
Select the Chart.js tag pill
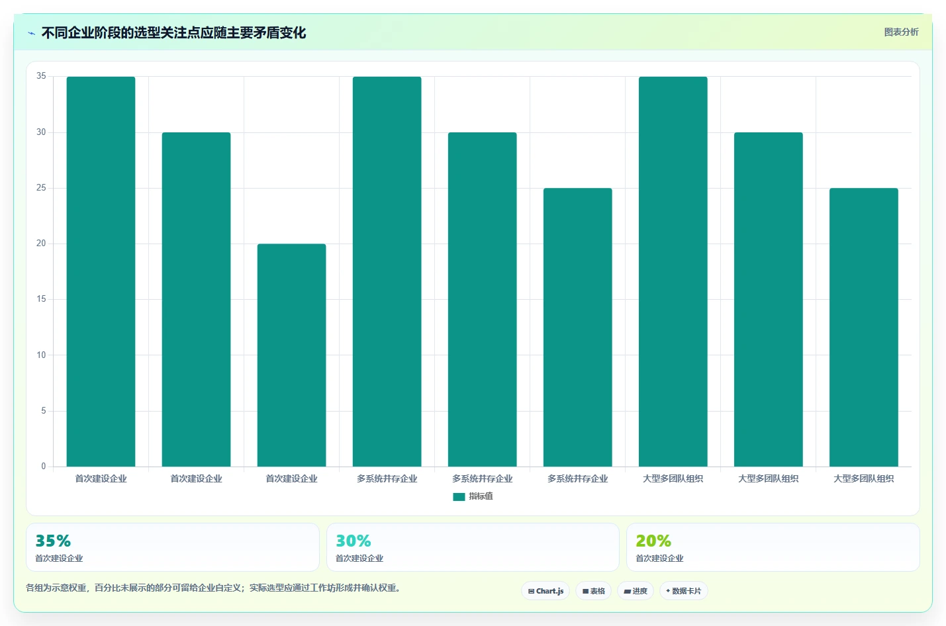tap(545, 591)
